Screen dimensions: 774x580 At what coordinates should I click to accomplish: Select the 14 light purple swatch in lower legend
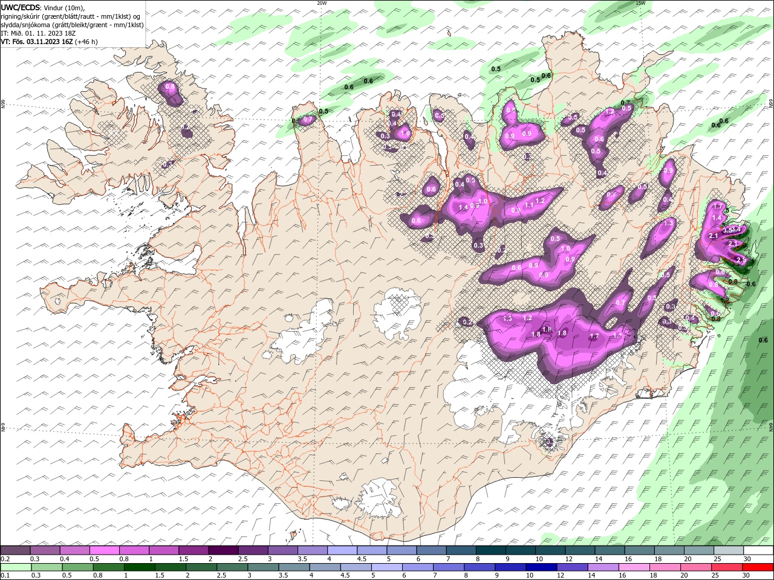click(x=602, y=567)
